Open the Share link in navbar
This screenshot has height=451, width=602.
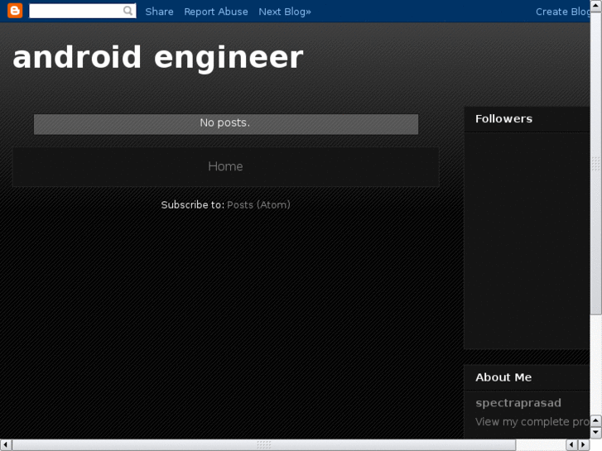coord(159,12)
